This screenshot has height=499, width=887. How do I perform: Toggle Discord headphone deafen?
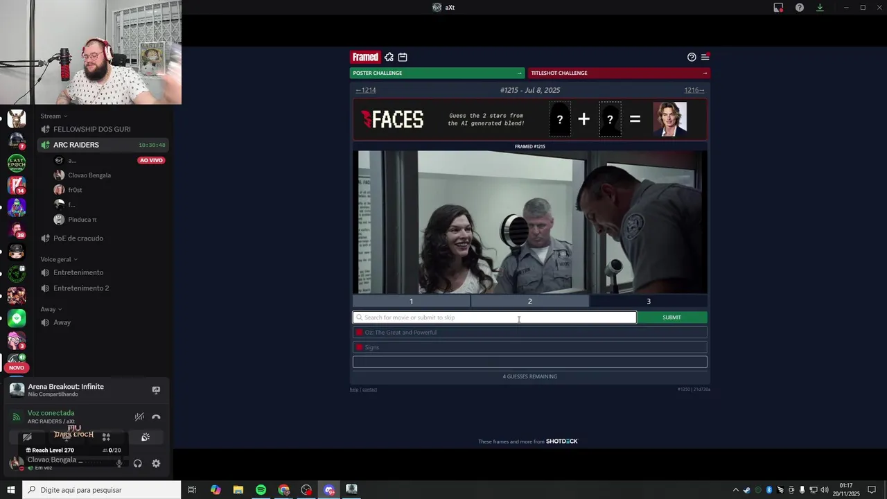point(137,464)
